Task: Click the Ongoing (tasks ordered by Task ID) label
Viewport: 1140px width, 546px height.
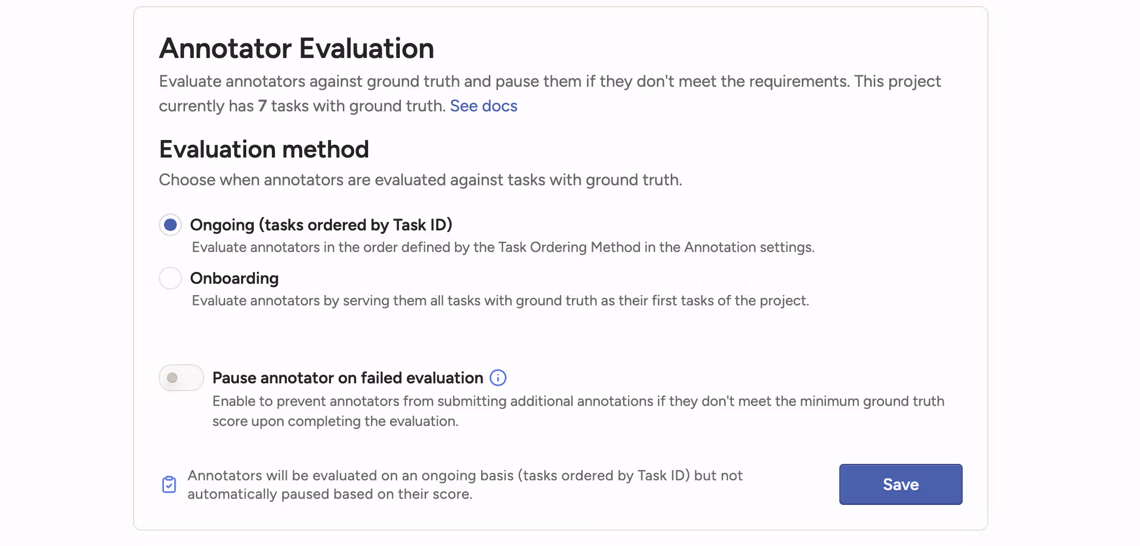Action: [x=321, y=225]
